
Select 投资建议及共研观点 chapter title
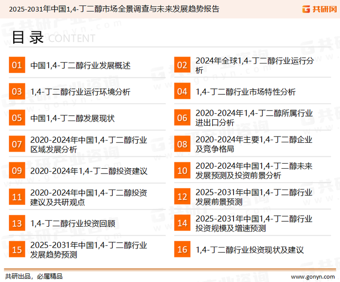tap(89, 197)
